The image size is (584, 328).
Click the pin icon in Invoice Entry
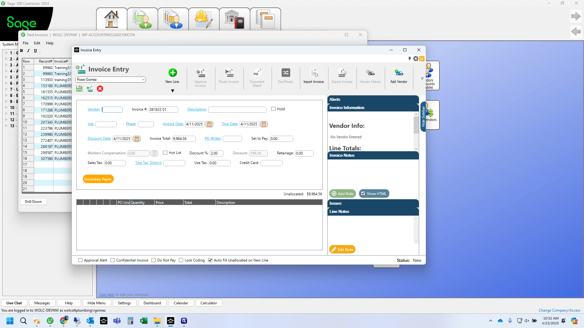click(x=409, y=59)
